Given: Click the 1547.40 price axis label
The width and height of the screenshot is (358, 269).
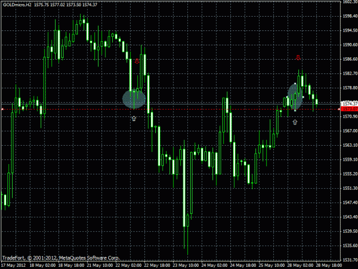Looking at the screenshot, I should (350, 202).
